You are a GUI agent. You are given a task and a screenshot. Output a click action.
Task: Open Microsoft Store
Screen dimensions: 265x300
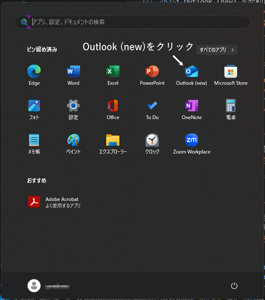[x=231, y=75]
